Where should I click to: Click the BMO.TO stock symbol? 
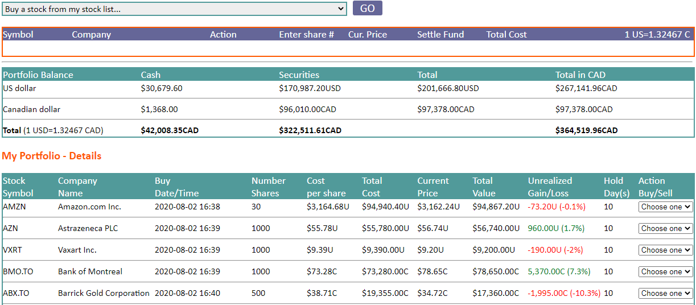(x=17, y=272)
